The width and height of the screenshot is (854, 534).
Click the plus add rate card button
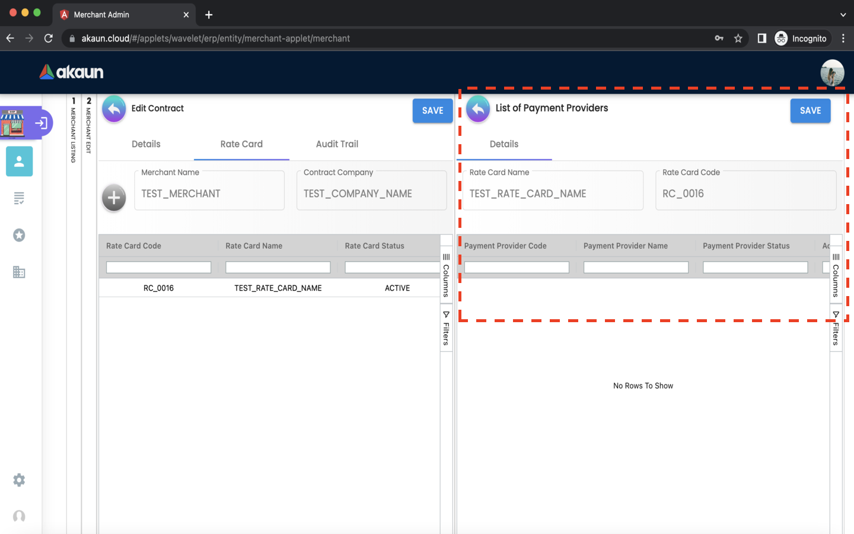[114, 198]
